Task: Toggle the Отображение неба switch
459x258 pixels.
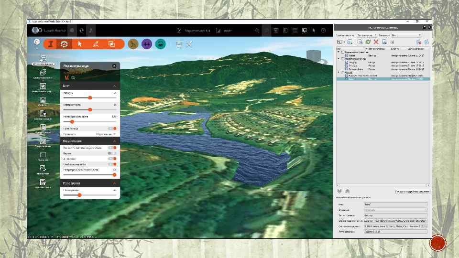Action: click(112, 164)
